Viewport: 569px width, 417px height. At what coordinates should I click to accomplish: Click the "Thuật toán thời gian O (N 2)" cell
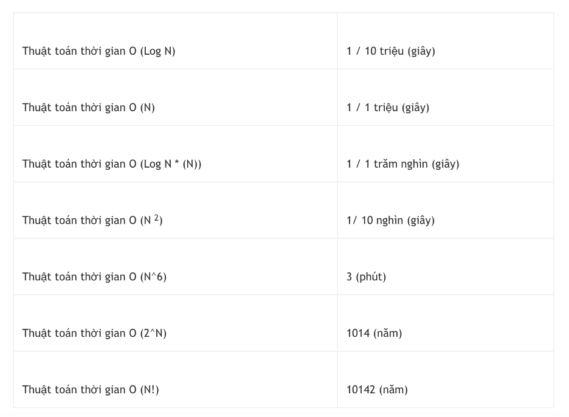pyautogui.click(x=92, y=220)
